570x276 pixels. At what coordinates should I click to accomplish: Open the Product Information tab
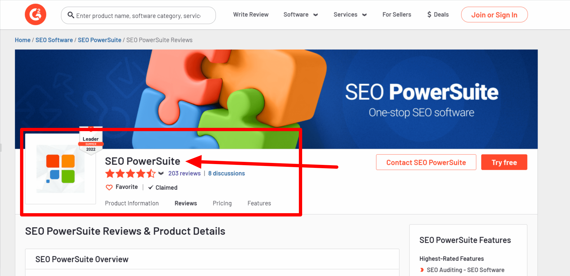[132, 203]
